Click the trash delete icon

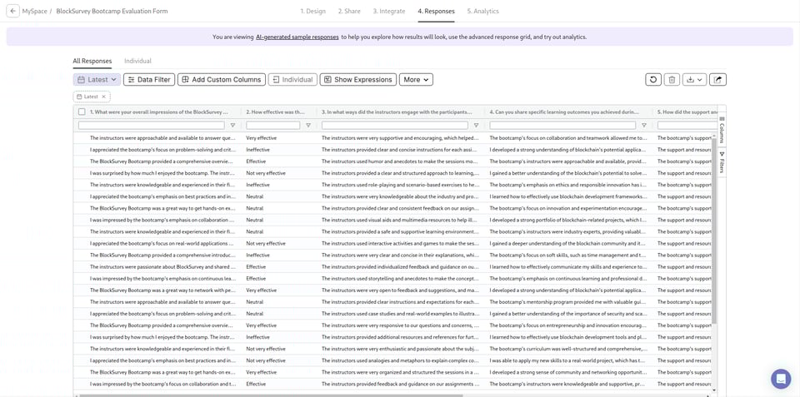click(x=672, y=80)
